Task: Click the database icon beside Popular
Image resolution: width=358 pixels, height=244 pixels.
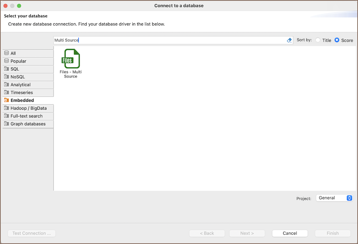Action: click(x=6, y=61)
